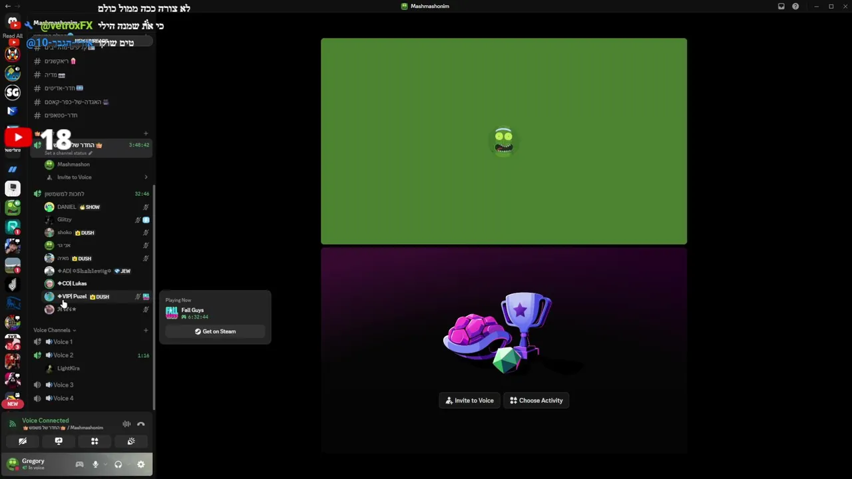Open User Settings gear icon
The height and width of the screenshot is (479, 852).
tap(141, 464)
